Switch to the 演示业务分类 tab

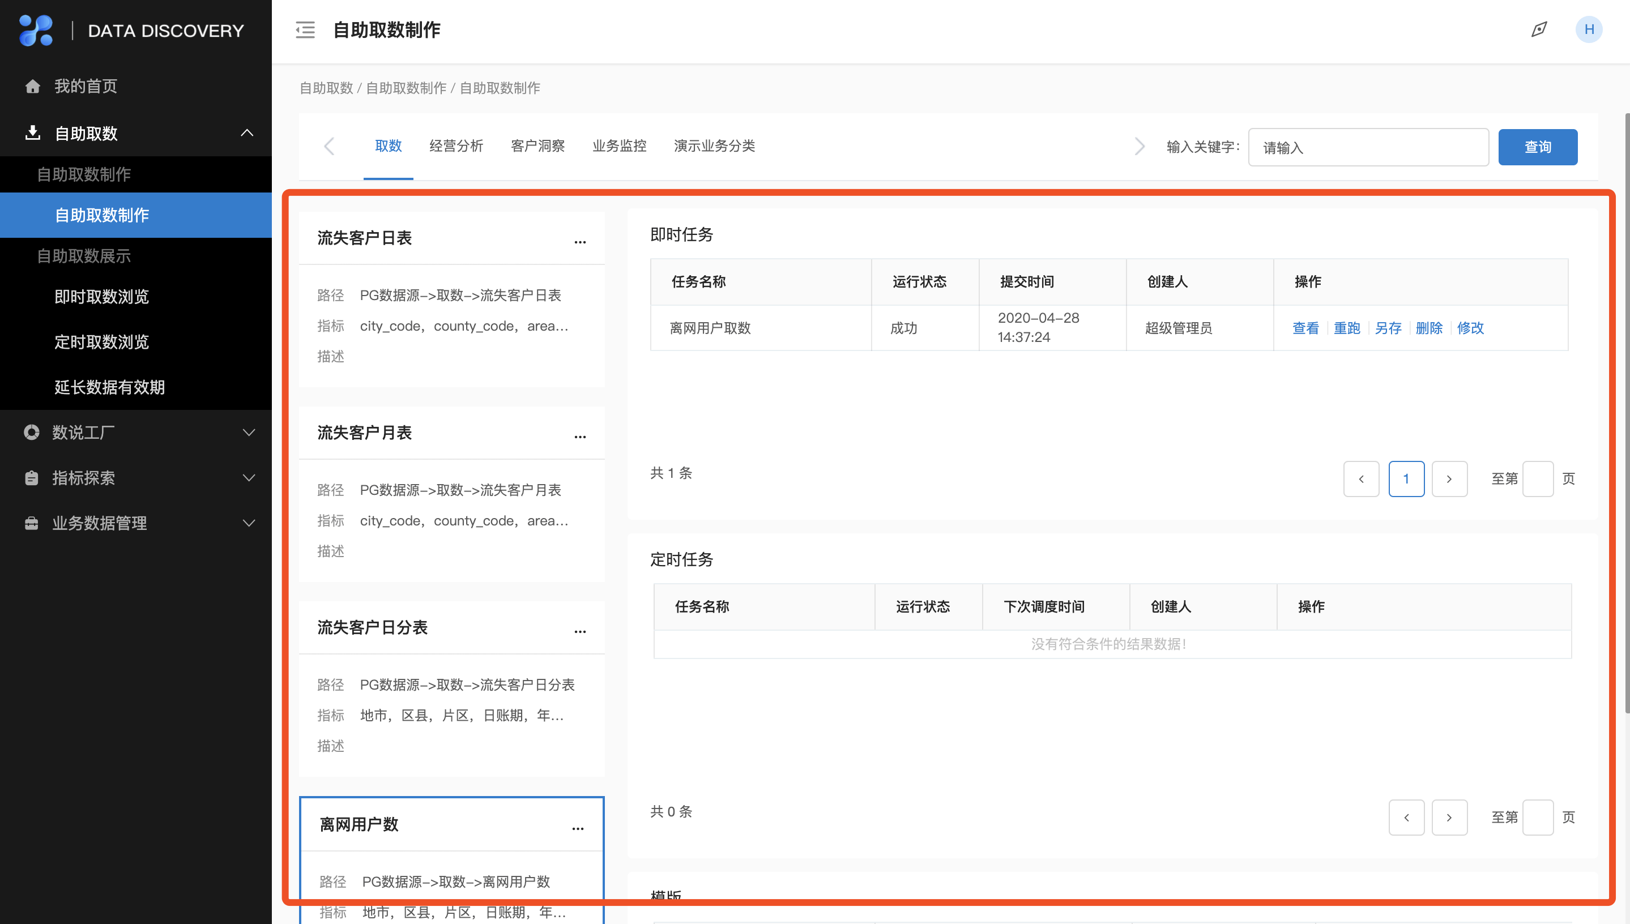click(x=715, y=146)
